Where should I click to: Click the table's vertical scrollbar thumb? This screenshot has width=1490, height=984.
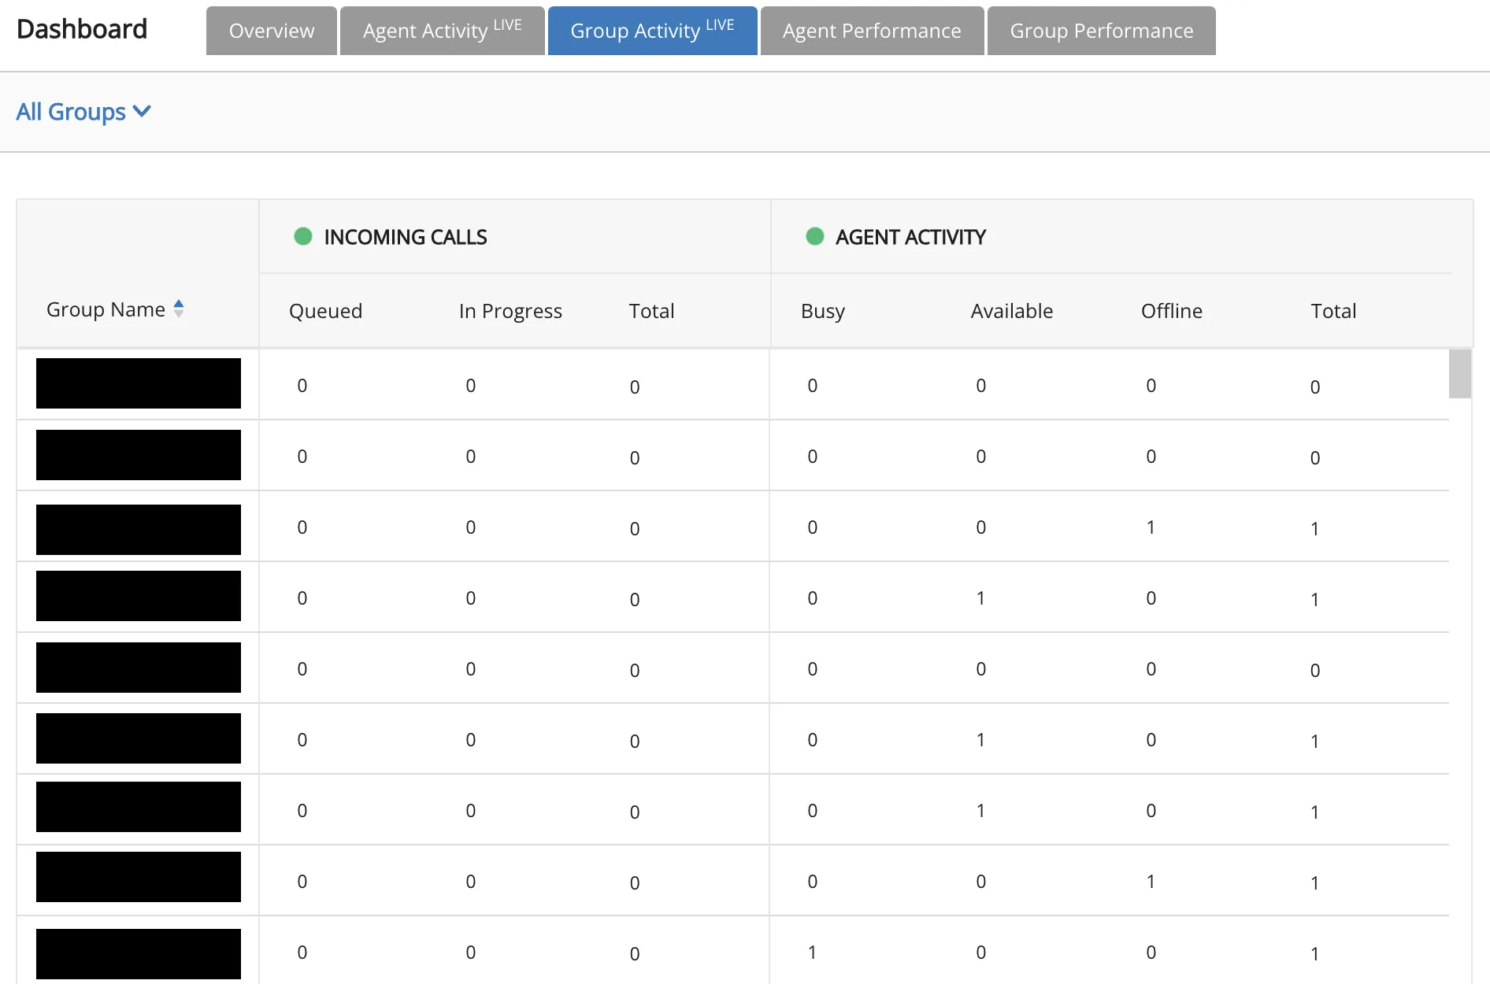click(1460, 374)
